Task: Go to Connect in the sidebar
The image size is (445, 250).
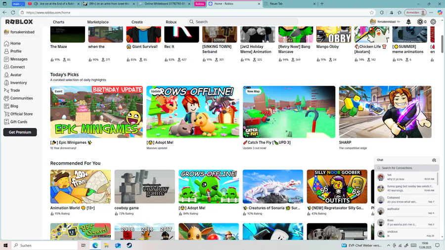Action: [14, 67]
